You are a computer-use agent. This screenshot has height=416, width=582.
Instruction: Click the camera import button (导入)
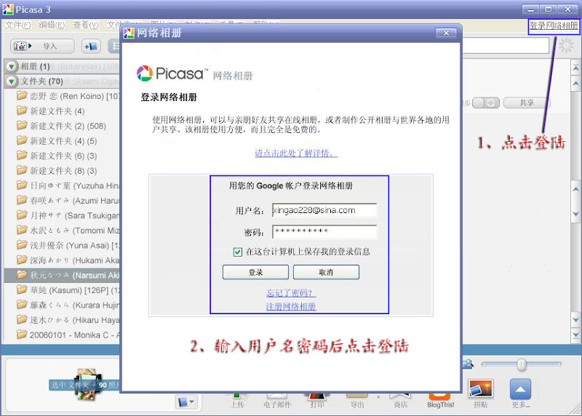pyautogui.click(x=42, y=47)
